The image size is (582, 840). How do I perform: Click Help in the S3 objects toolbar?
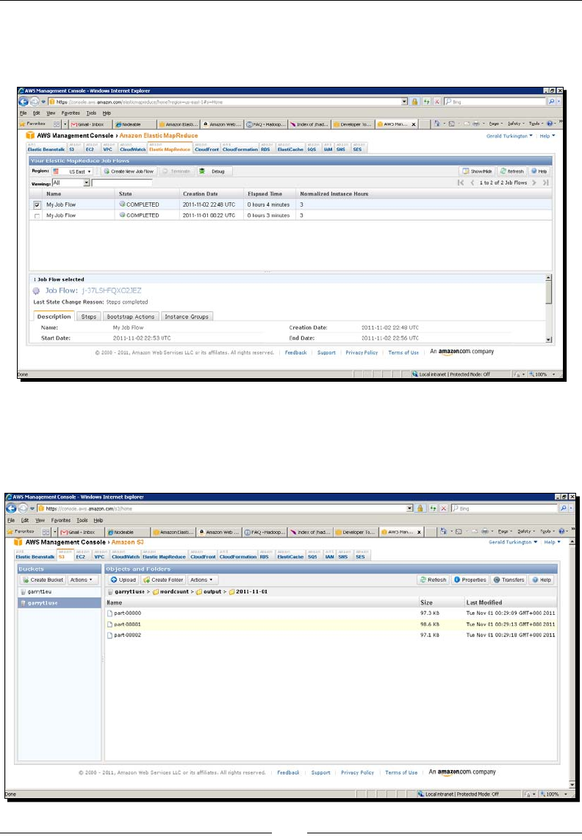(542, 580)
